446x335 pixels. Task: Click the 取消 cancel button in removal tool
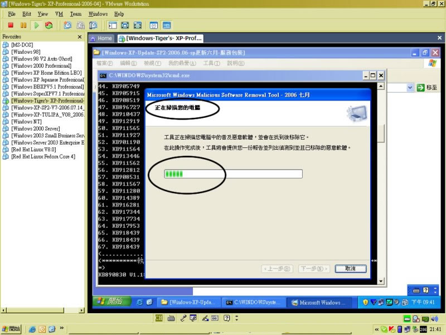[351, 269]
